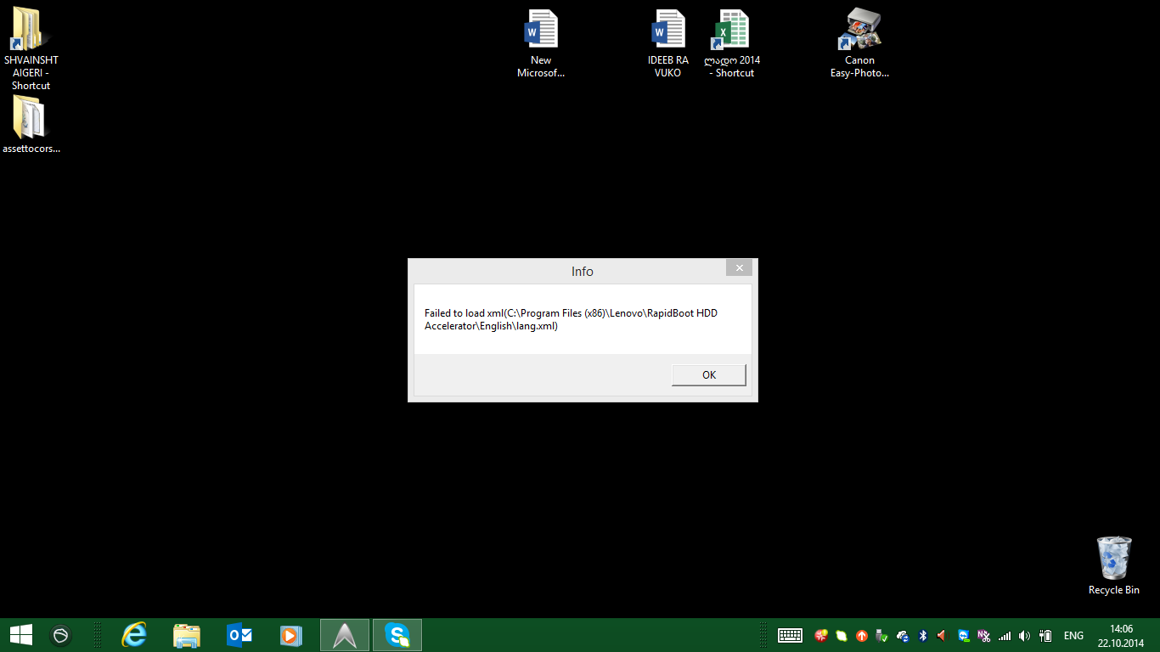Open the Safely Remove Hardware tray icon

pos(881,635)
